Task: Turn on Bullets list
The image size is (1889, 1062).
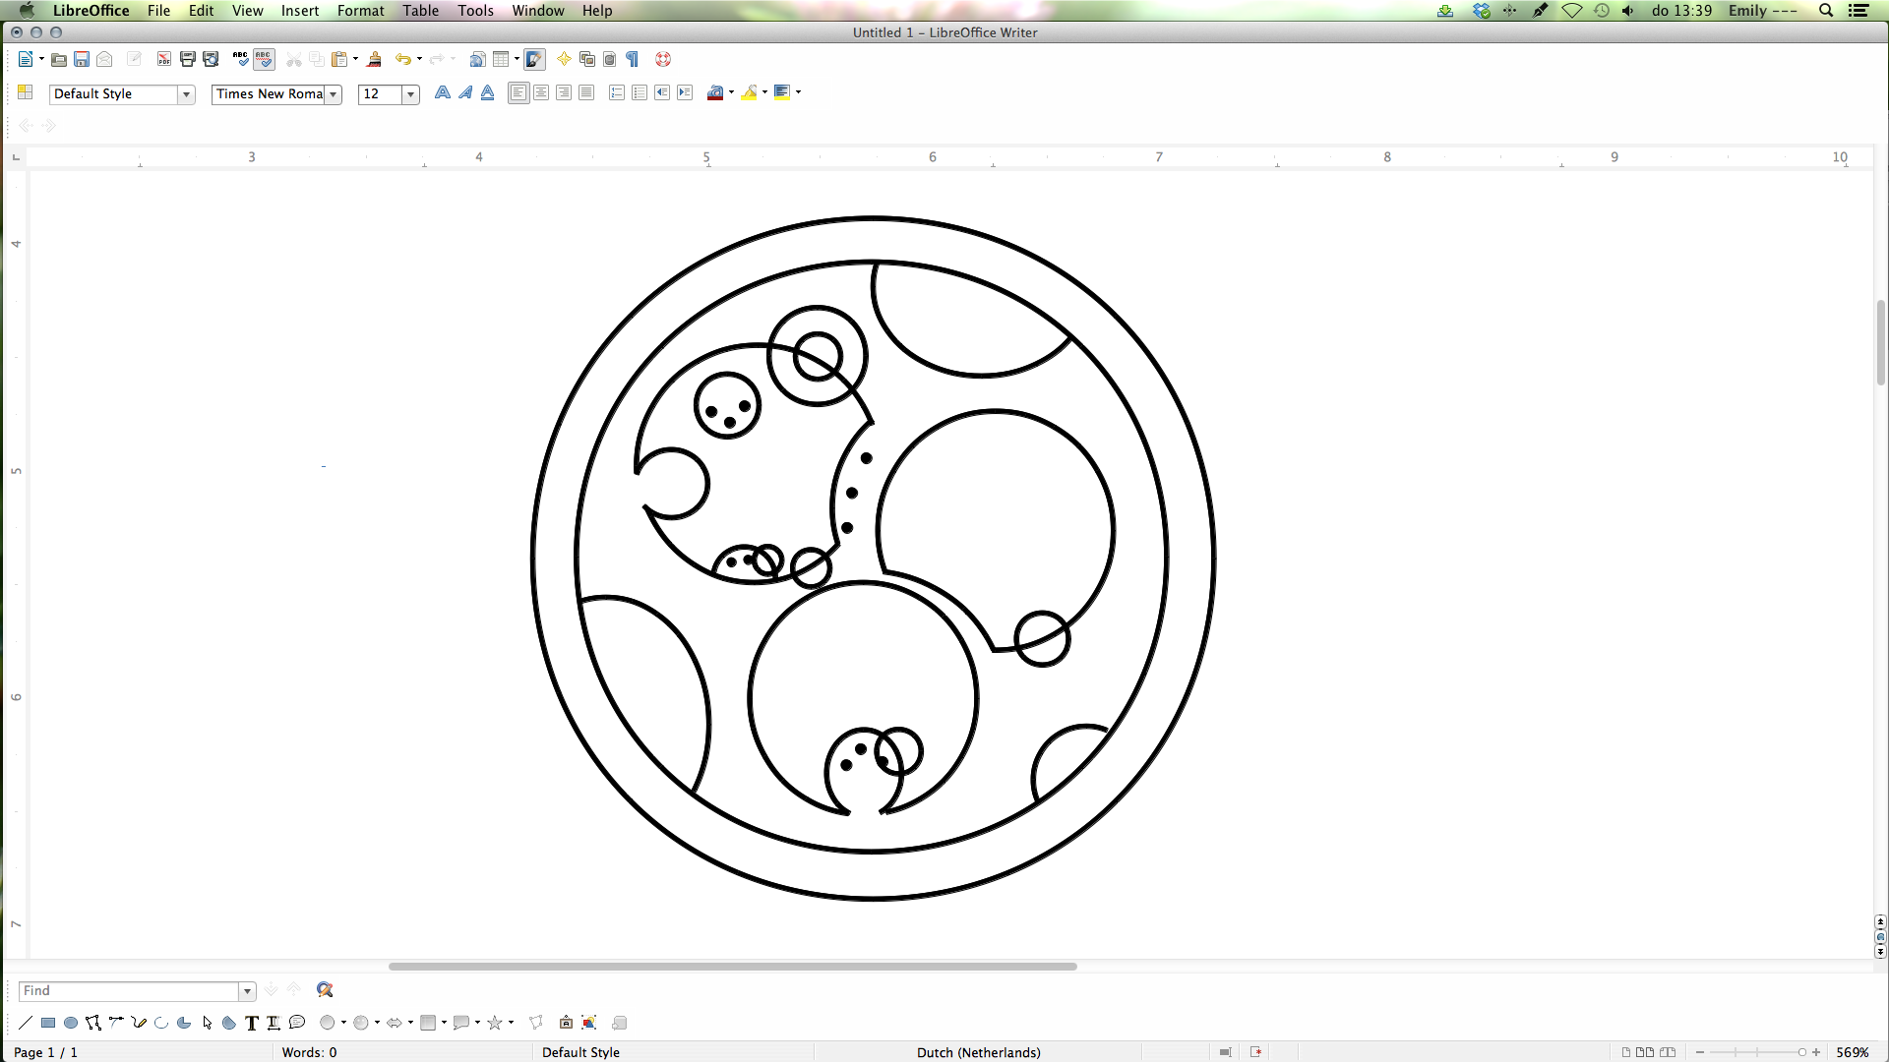Action: (x=640, y=92)
